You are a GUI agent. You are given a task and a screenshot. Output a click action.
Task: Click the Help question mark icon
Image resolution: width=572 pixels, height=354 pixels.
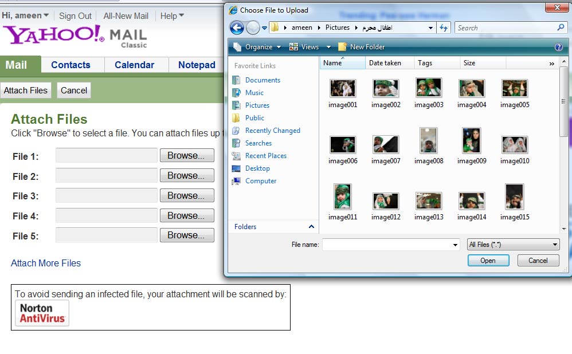point(559,47)
